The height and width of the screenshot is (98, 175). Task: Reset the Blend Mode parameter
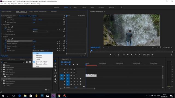[64, 32]
